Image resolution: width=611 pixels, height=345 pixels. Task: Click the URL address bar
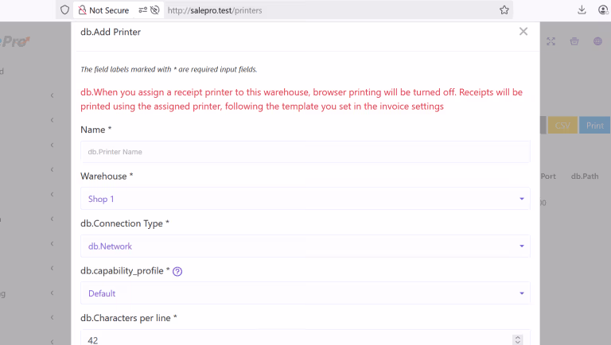point(331,10)
